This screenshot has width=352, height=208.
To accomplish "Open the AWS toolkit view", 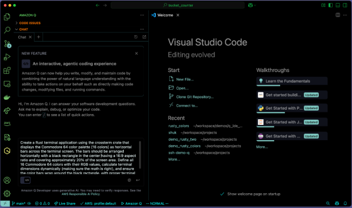I will pos(7,123).
